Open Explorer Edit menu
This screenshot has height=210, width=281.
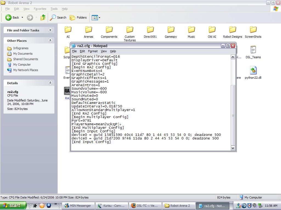[16, 9]
